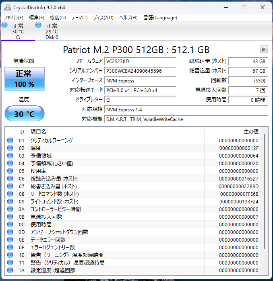Open the ヘルプ(H) menu
Screen dimensions: 273x281
[128, 18]
